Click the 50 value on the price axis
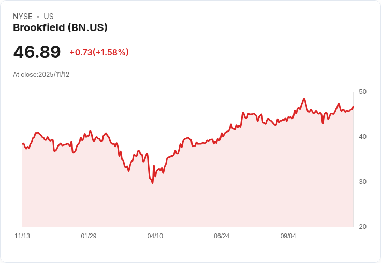381x263 pixels. click(362, 92)
